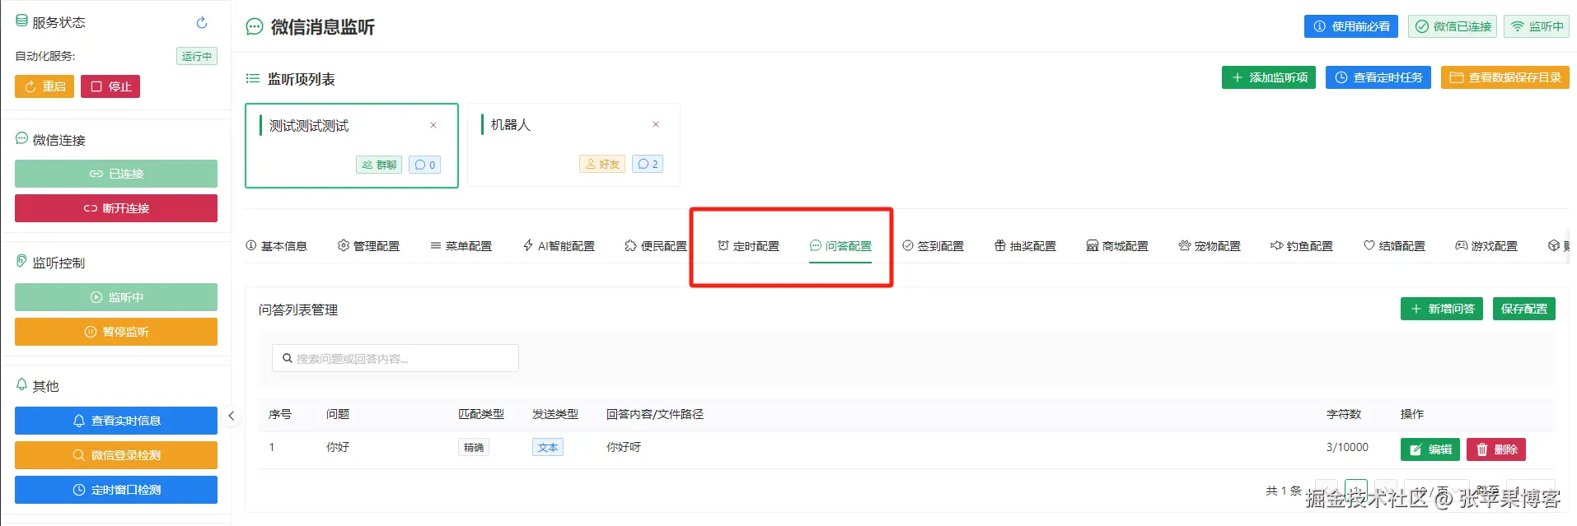The height and width of the screenshot is (526, 1577).
Task: Switch to the 基本信息 tab
Action: 277,246
